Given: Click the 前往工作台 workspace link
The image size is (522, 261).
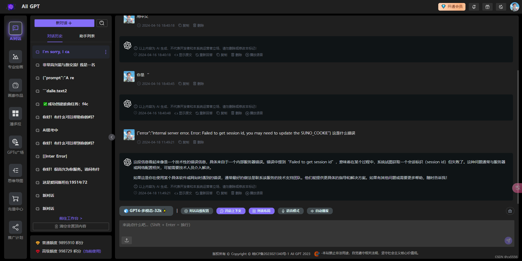Looking at the screenshot, I should tap(70, 218).
